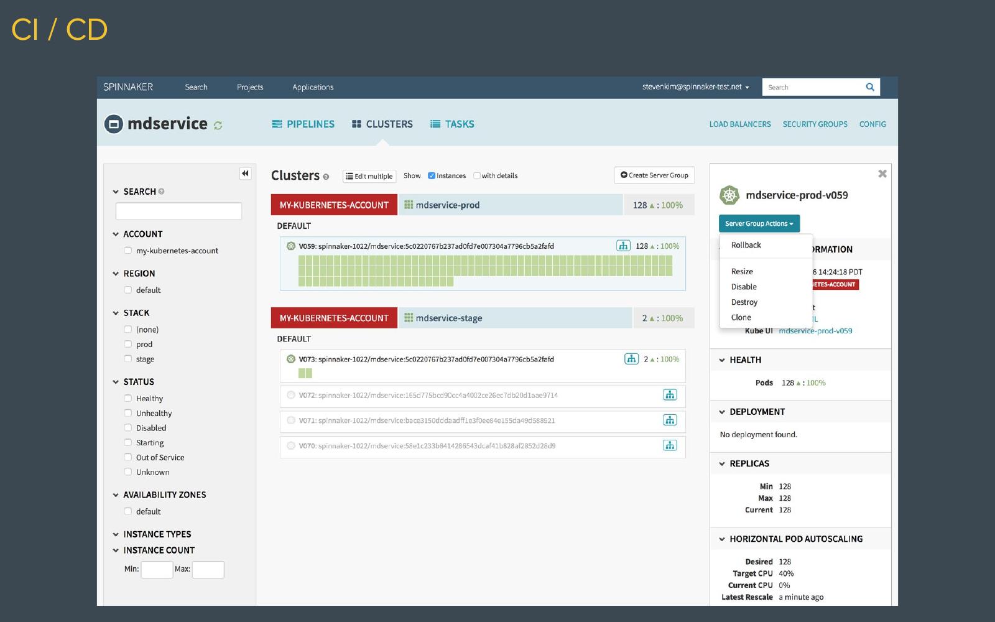
Task: Open load balancer icon for V072
Action: pyautogui.click(x=670, y=395)
